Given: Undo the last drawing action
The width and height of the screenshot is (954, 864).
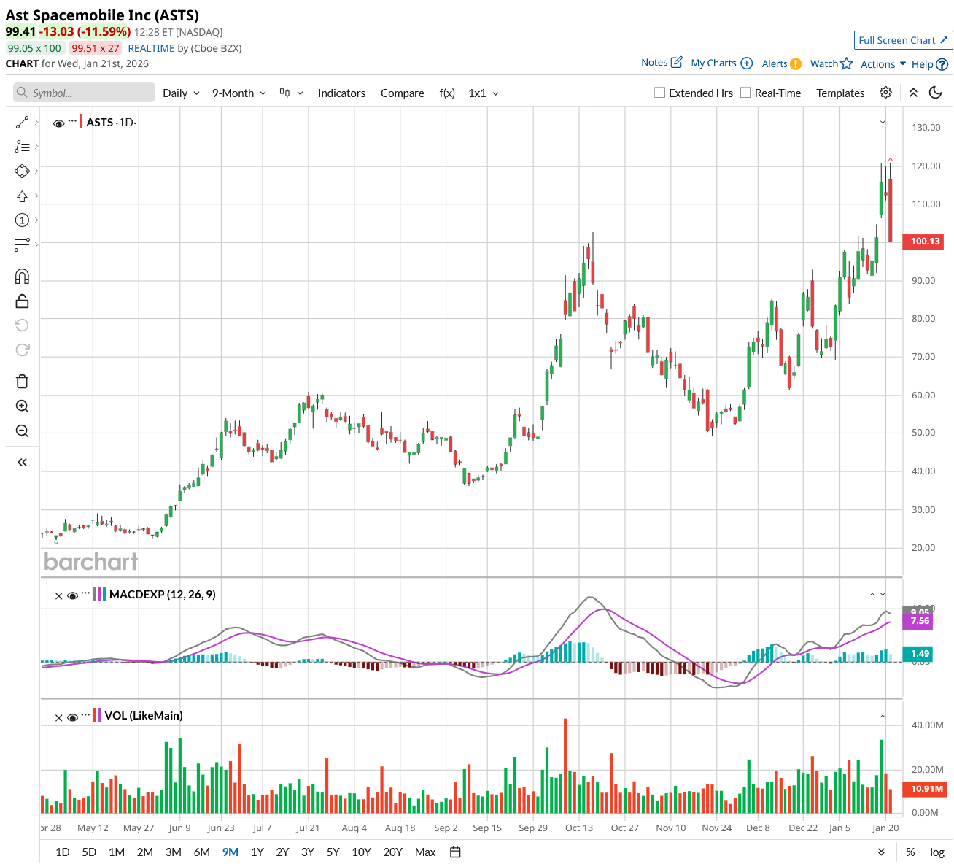Looking at the screenshot, I should coord(22,325).
